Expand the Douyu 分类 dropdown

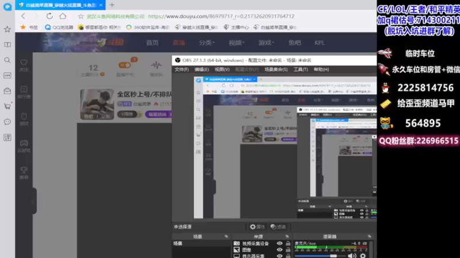click(206, 42)
